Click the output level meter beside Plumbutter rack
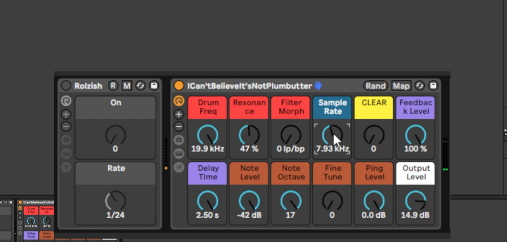The height and width of the screenshot is (242, 507). click(445, 155)
